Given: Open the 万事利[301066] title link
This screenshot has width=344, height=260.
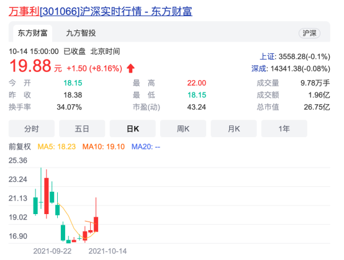Looking at the screenshot, I should coord(100,11).
